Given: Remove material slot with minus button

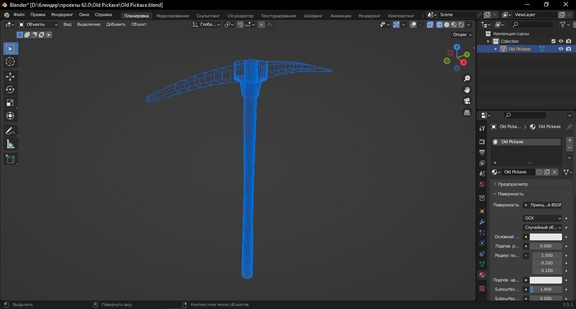Looking at the screenshot, I should [570, 148].
